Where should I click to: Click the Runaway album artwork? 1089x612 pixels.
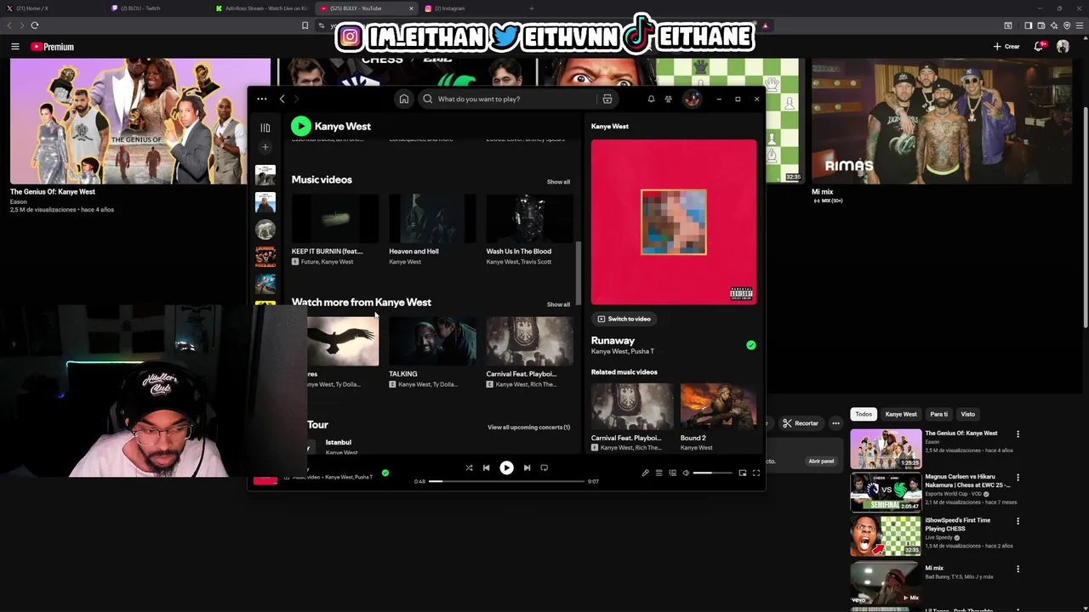[674, 222]
